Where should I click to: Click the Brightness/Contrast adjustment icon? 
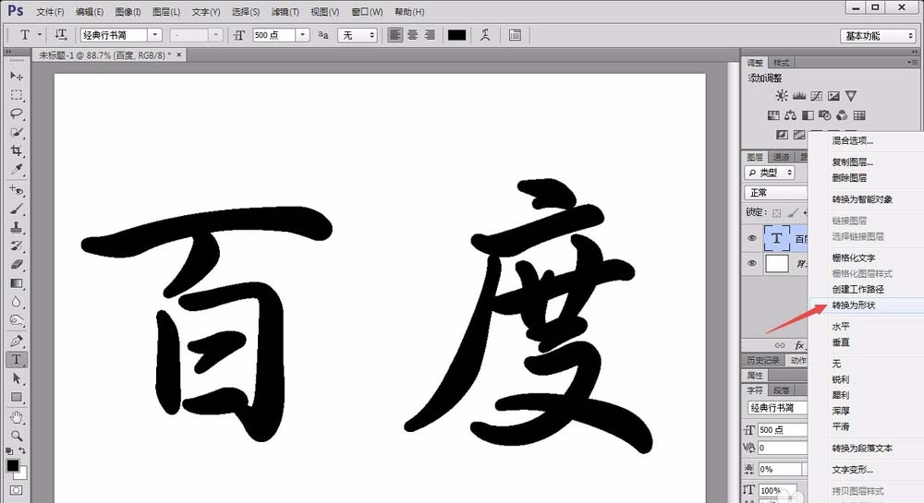click(782, 95)
